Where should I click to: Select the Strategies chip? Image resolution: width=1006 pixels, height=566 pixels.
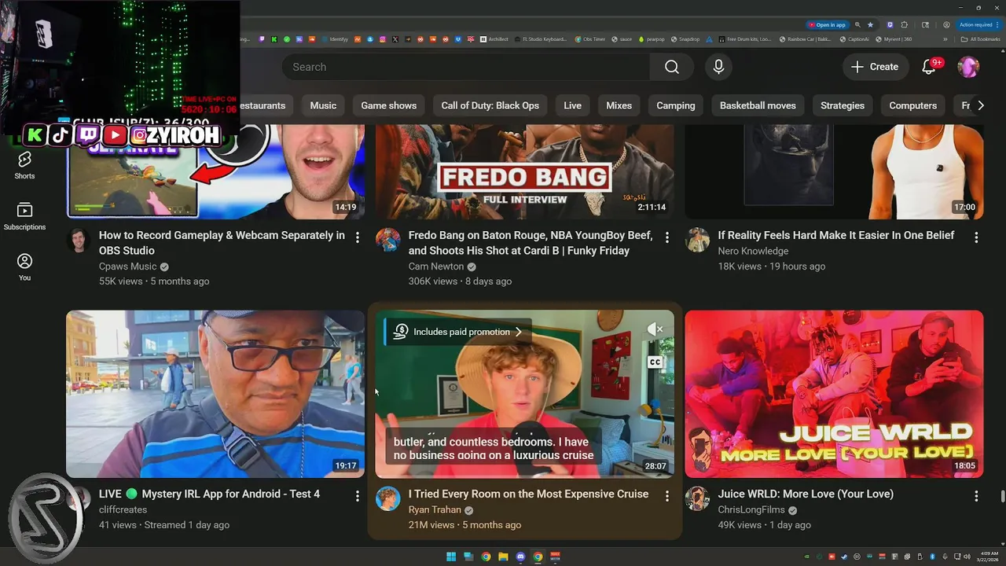[x=843, y=105]
